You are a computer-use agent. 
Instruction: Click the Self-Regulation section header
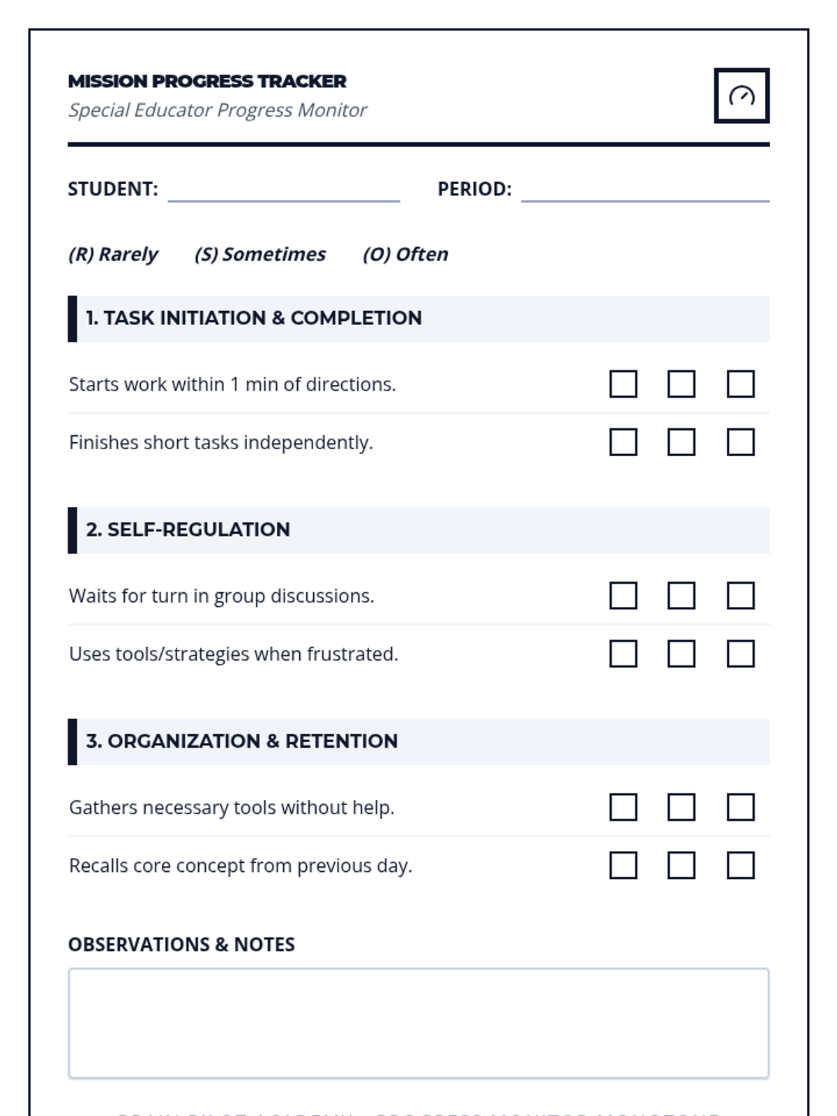(x=188, y=530)
